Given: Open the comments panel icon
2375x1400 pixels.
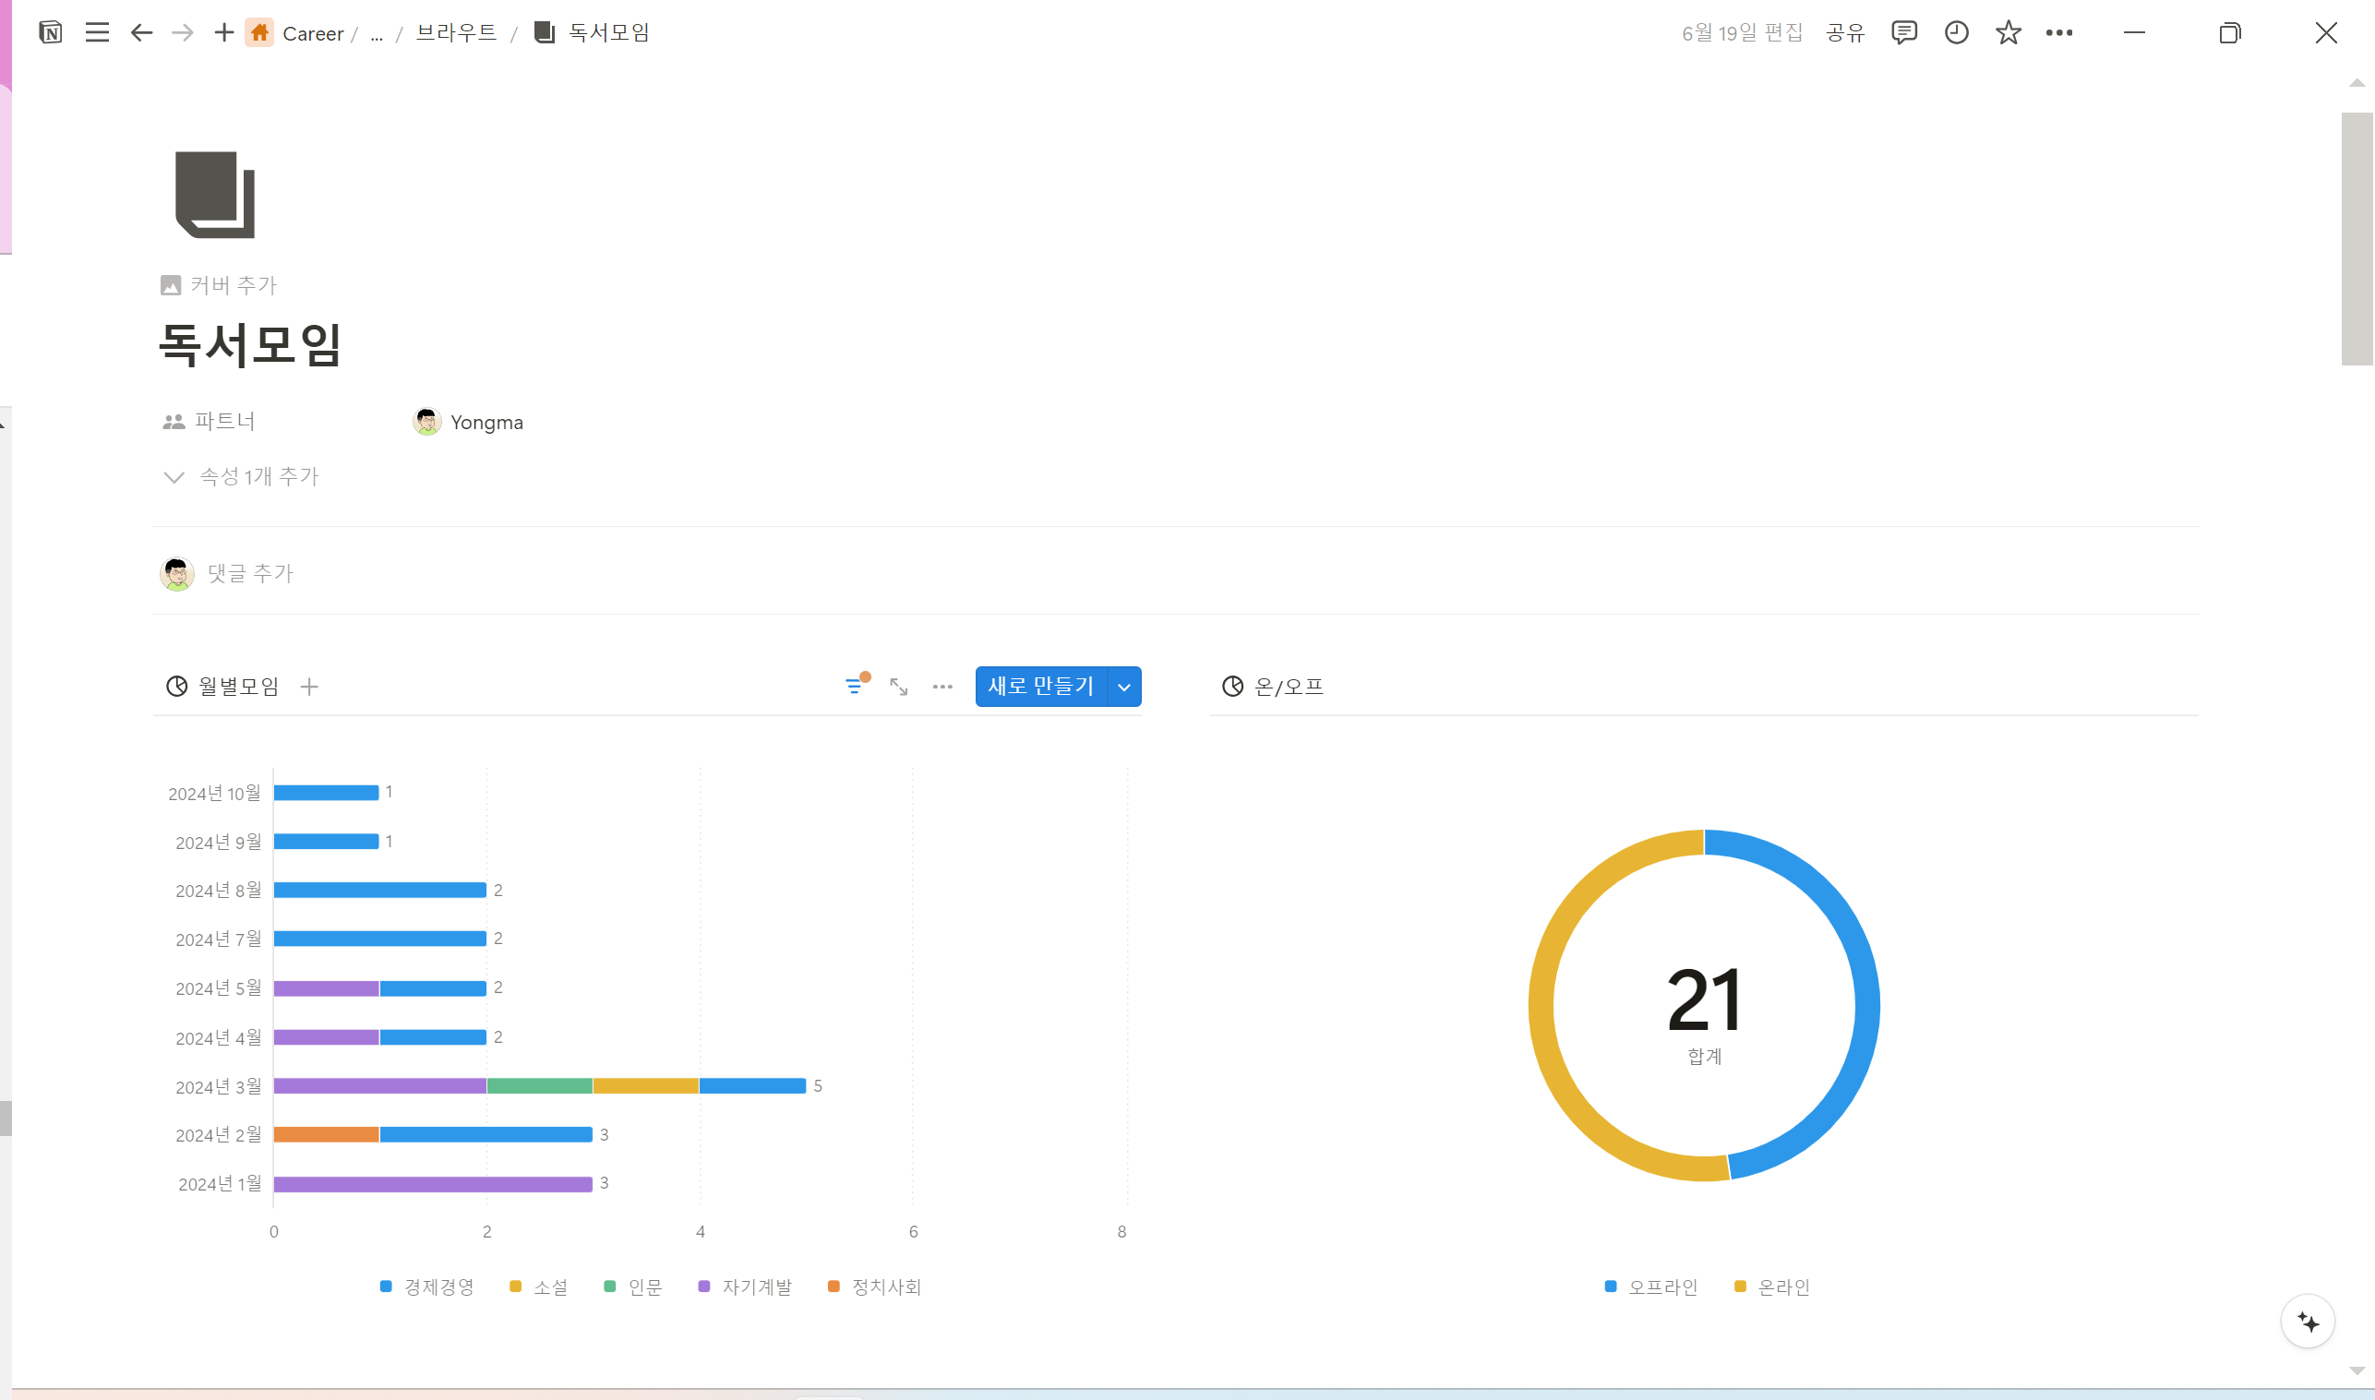Looking at the screenshot, I should click(x=1903, y=33).
